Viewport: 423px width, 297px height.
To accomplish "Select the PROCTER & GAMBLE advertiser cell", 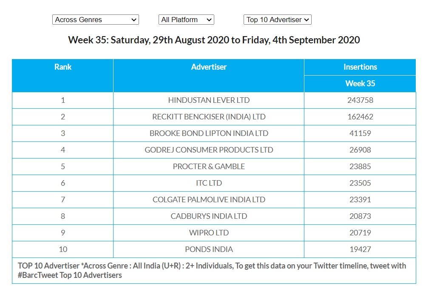I will pos(209,167).
